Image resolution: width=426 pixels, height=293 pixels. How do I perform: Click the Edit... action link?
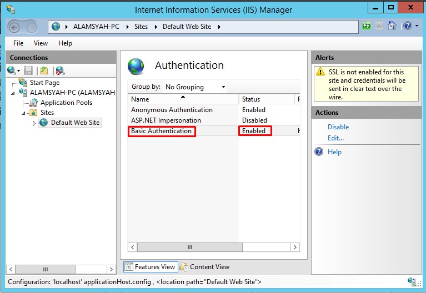(335, 138)
